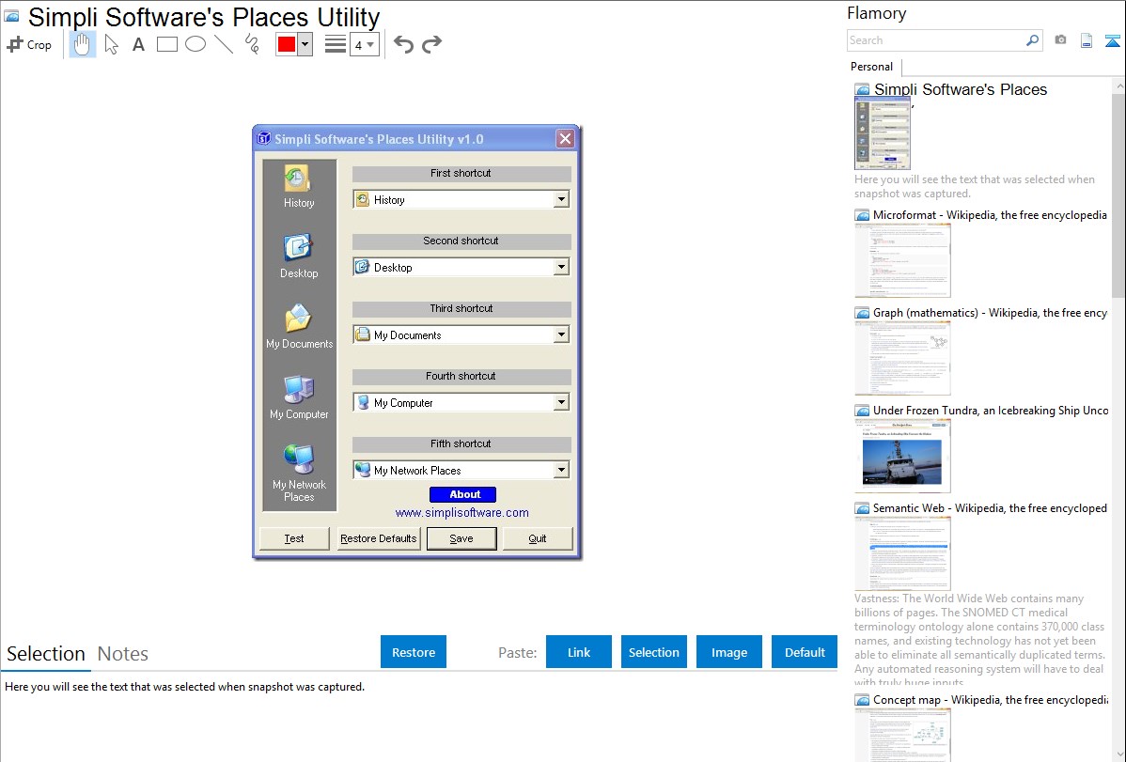Paste as Link
The image size is (1126, 762).
579,651
